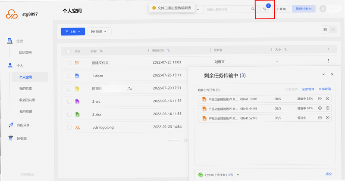The image size is (345, 181).
Task: Pause the 41.44MB upload task
Action: [320, 108]
